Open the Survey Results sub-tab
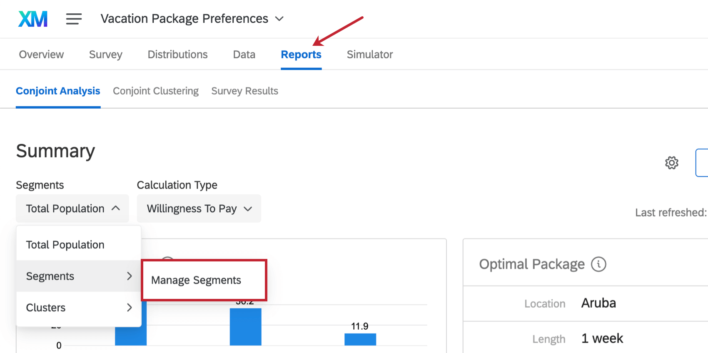 click(x=244, y=91)
